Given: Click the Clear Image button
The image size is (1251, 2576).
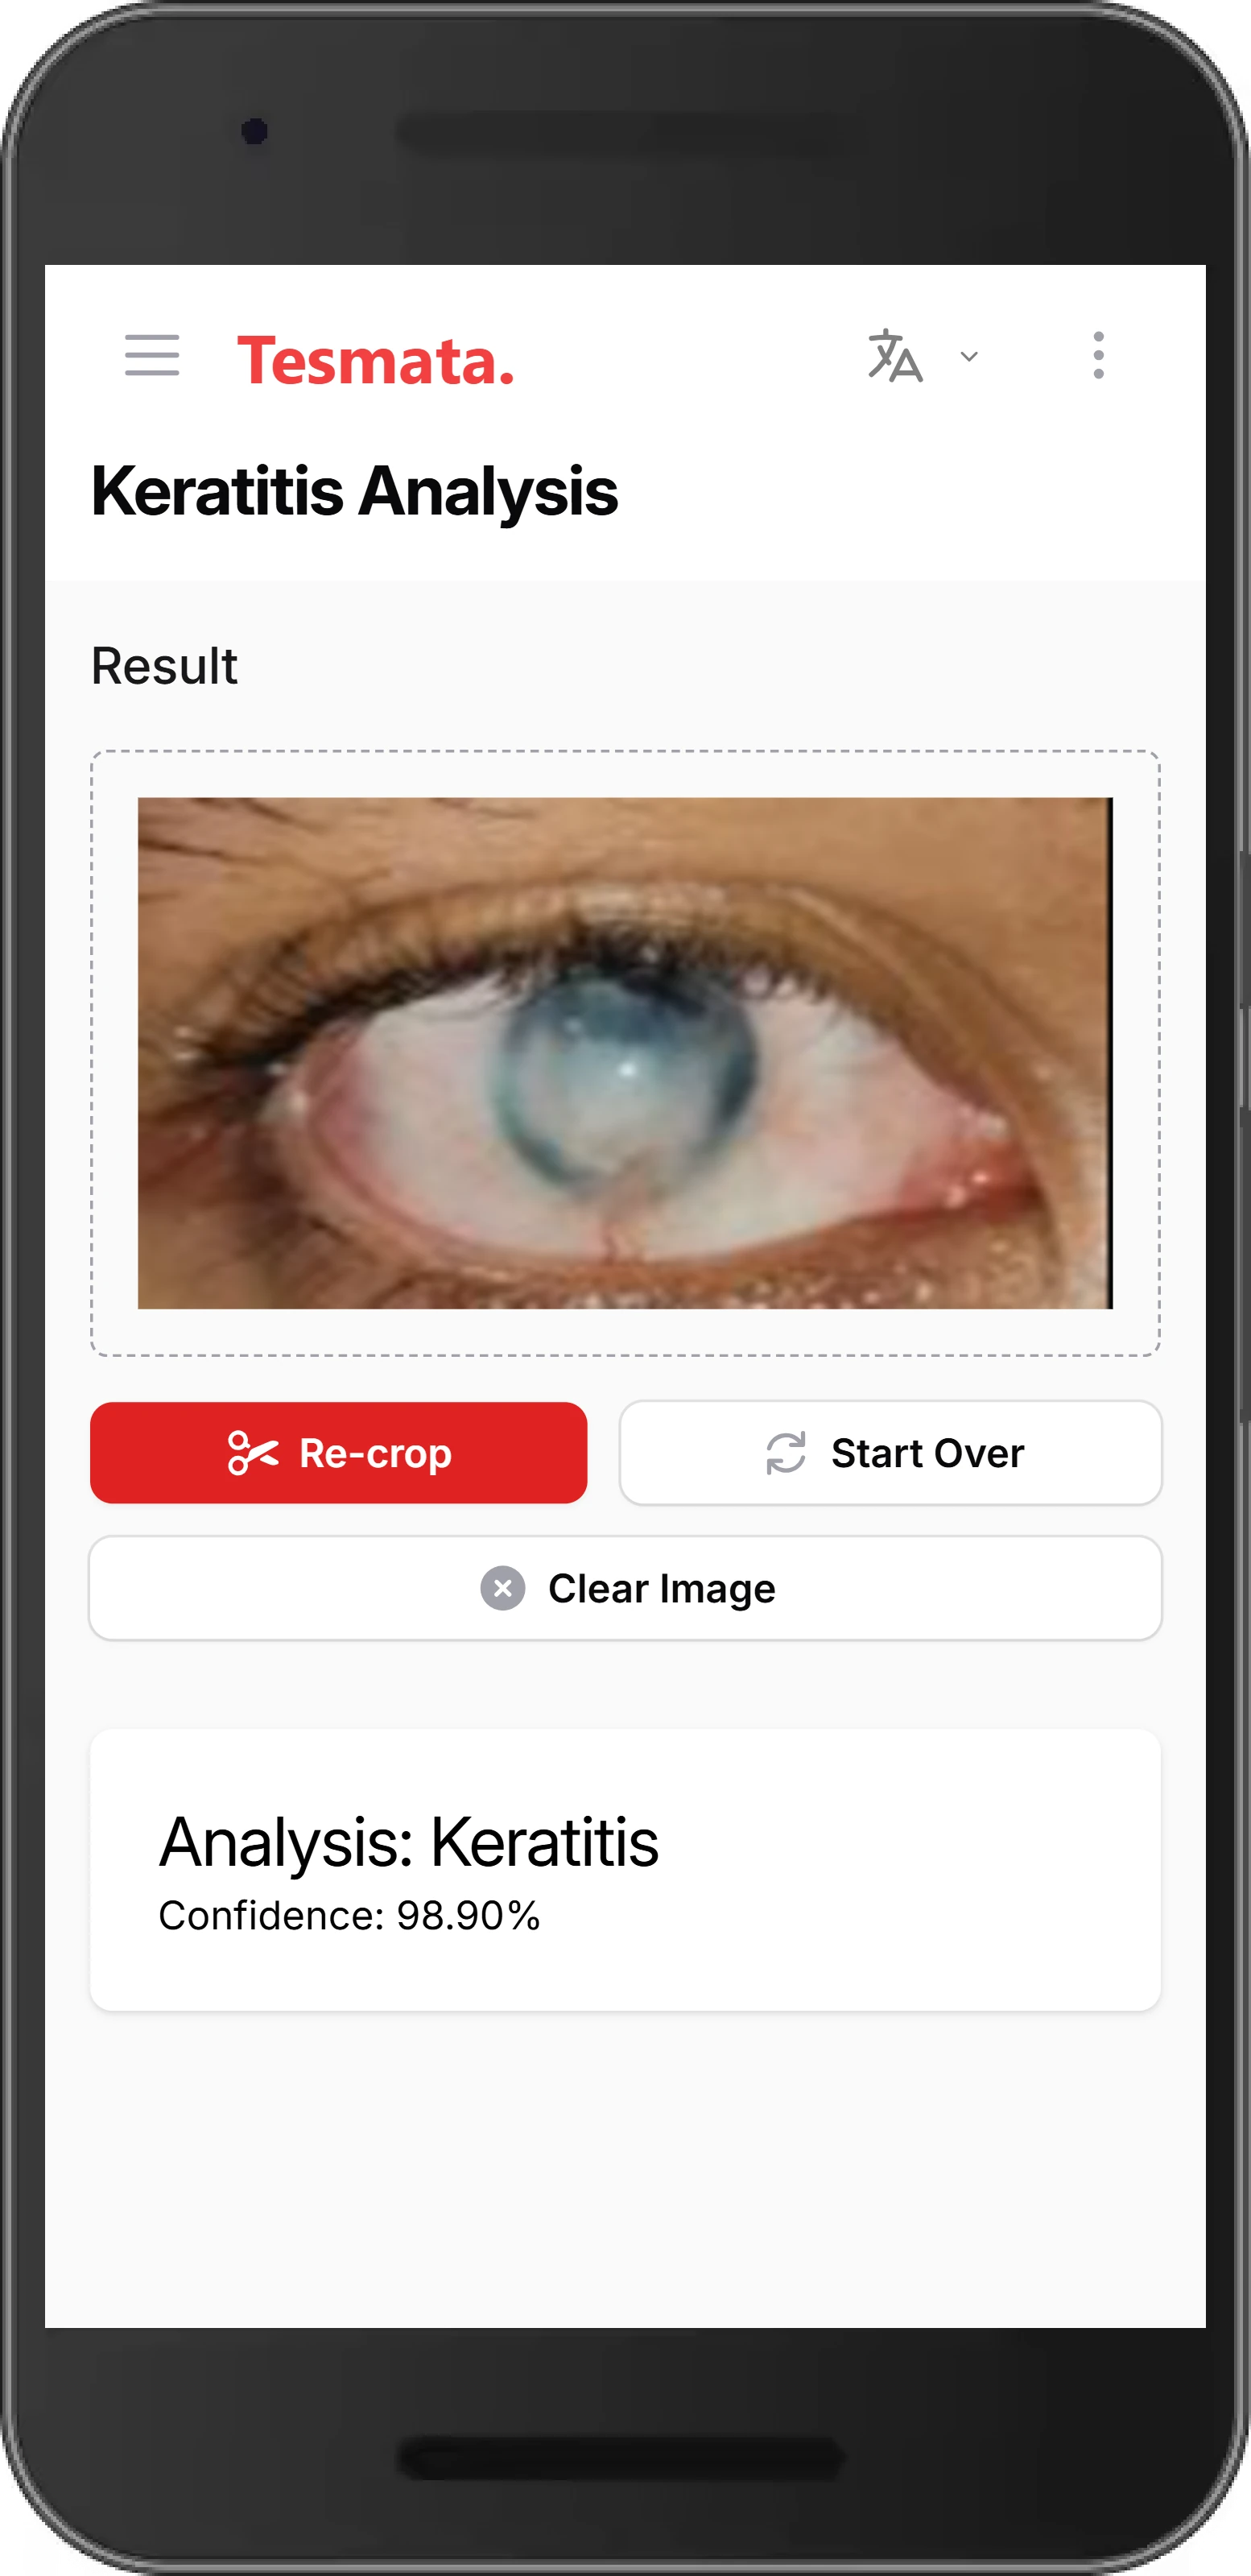Looking at the screenshot, I should point(626,1588).
